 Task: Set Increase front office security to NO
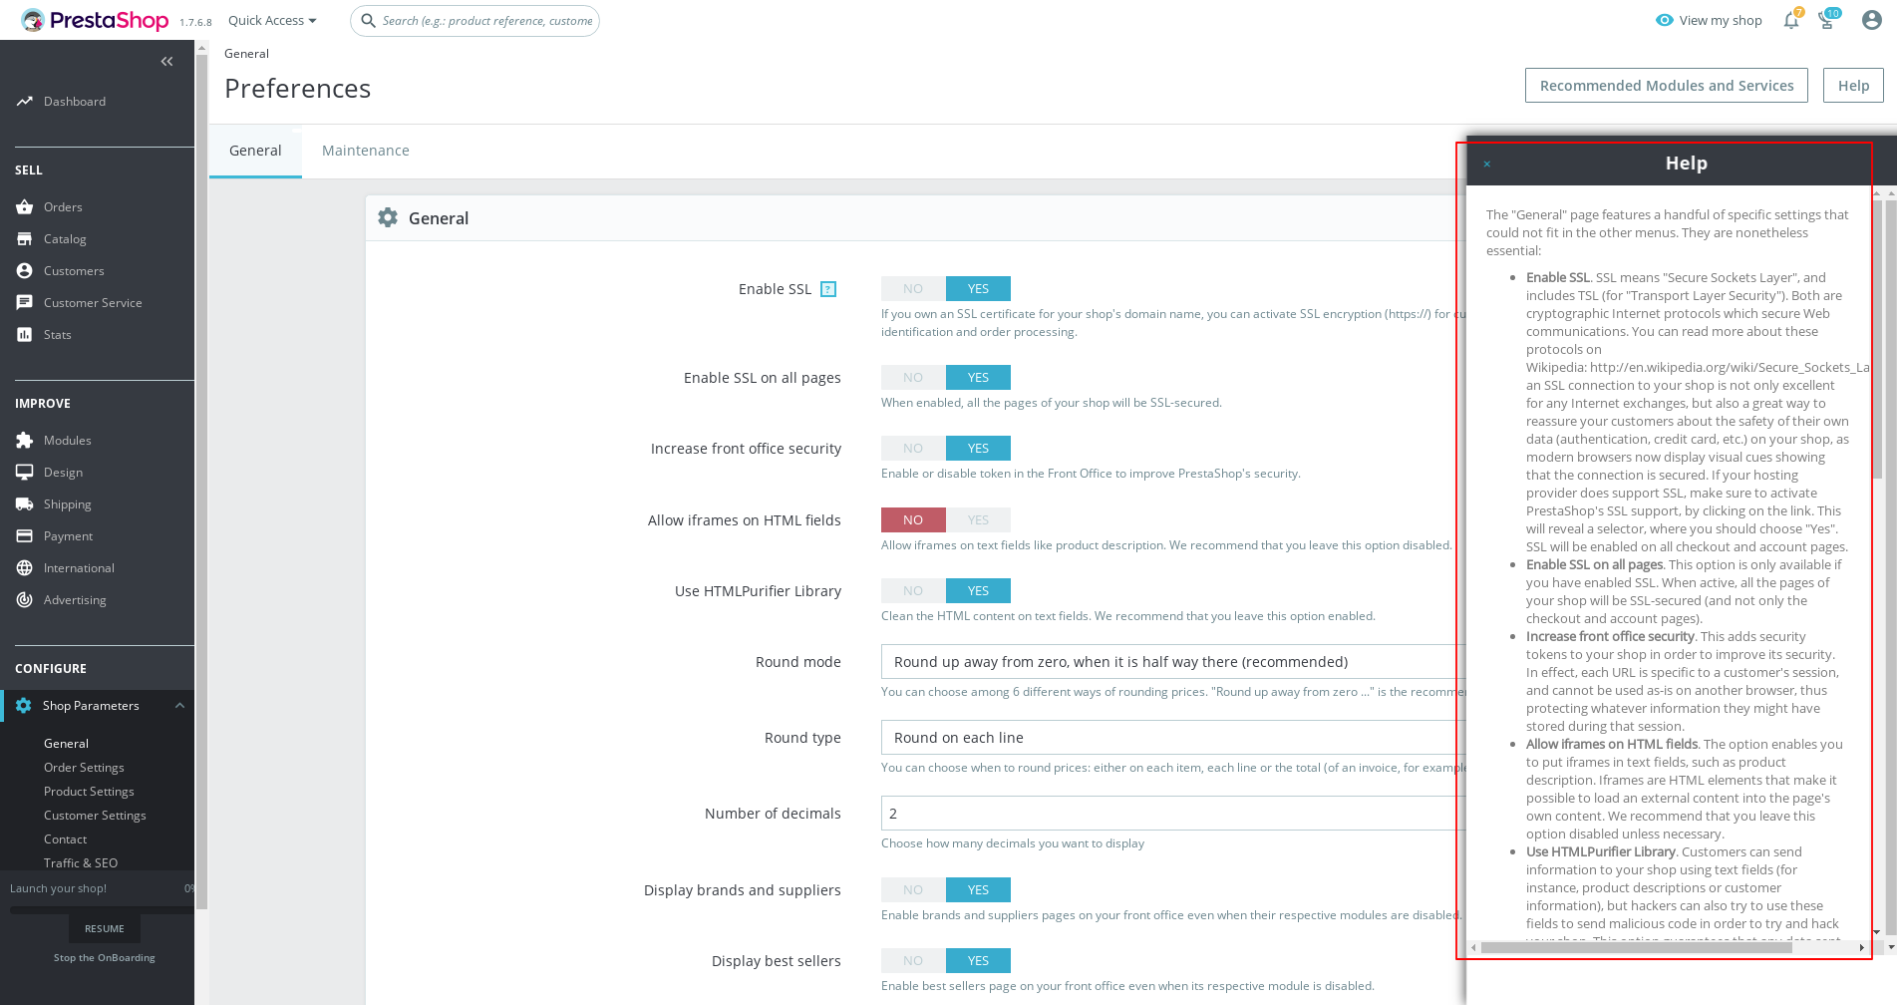coord(913,449)
